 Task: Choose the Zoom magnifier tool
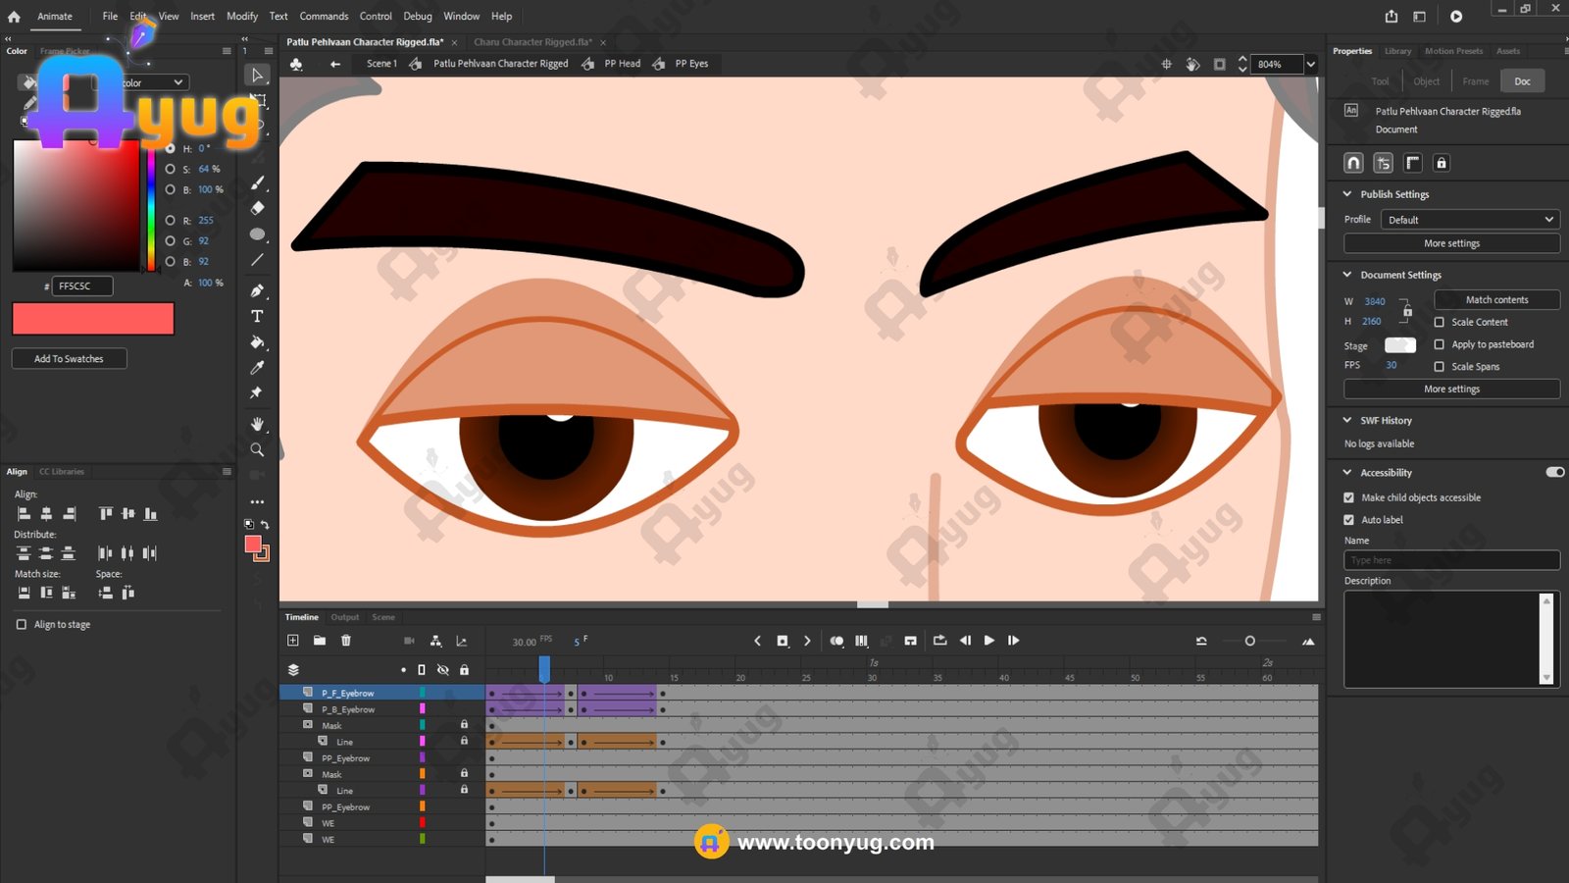[257, 449]
